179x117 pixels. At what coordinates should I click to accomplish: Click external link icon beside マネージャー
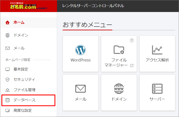pyautogui.click(x=132, y=66)
